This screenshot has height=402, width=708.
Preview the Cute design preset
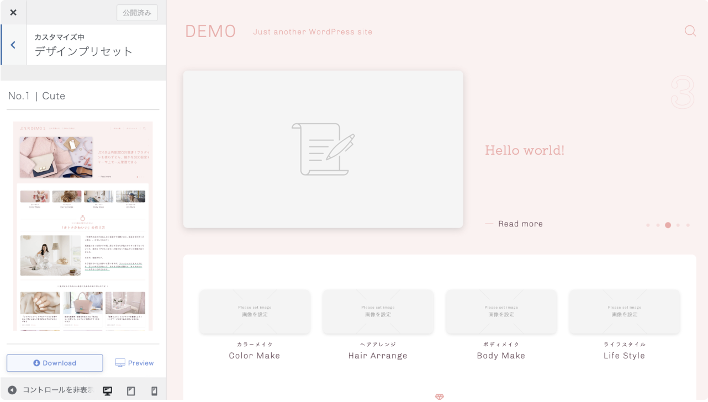pyautogui.click(x=134, y=363)
